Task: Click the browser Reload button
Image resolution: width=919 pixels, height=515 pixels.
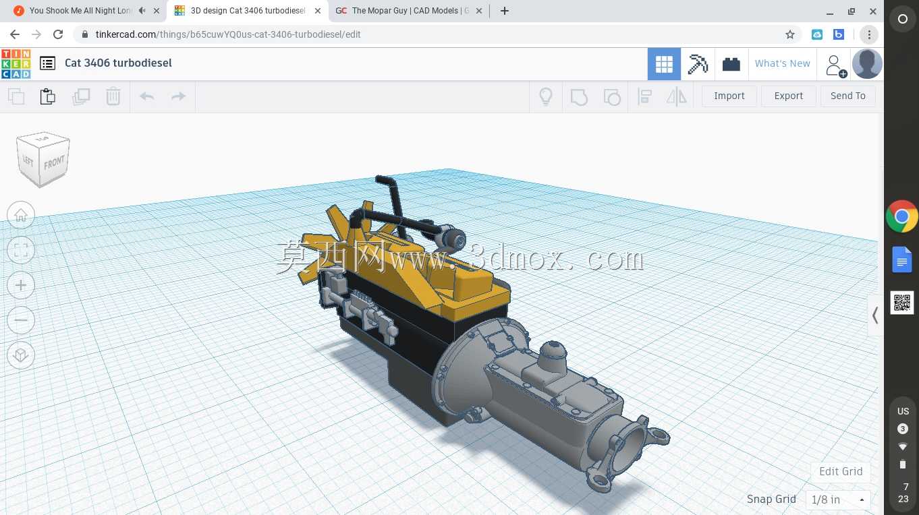Action: point(58,34)
